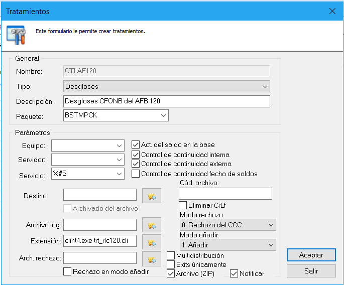This screenshot has height=286, width=344.
Task: Click the Salir button
Action: (x=311, y=271)
